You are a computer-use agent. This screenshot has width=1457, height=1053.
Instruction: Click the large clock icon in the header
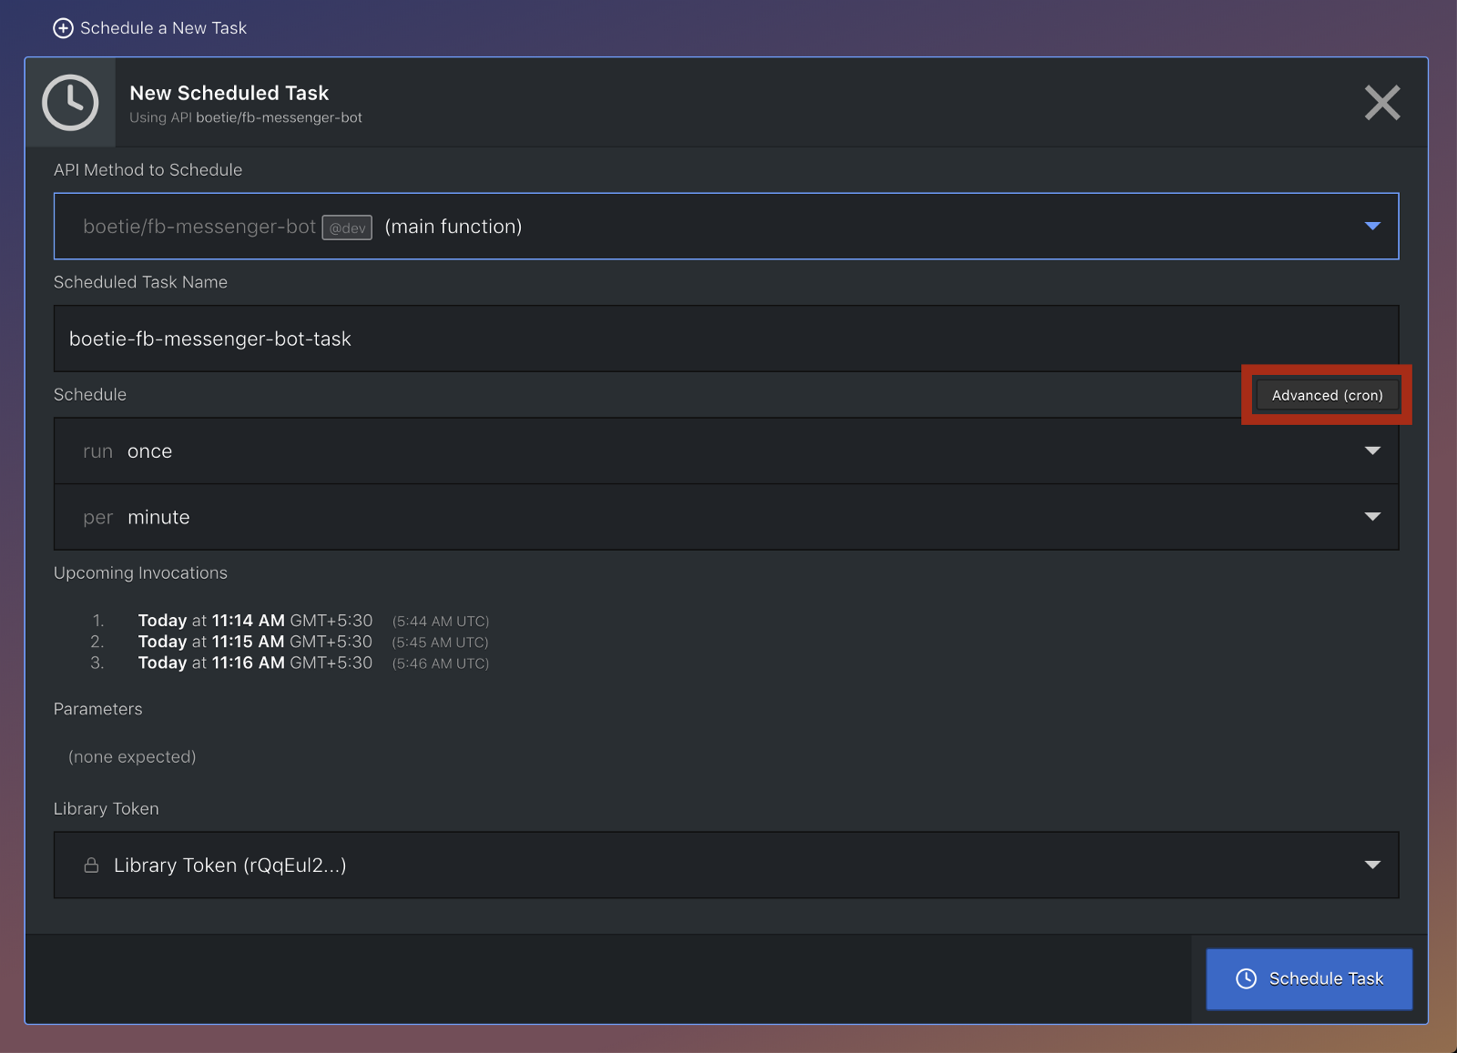(x=70, y=103)
